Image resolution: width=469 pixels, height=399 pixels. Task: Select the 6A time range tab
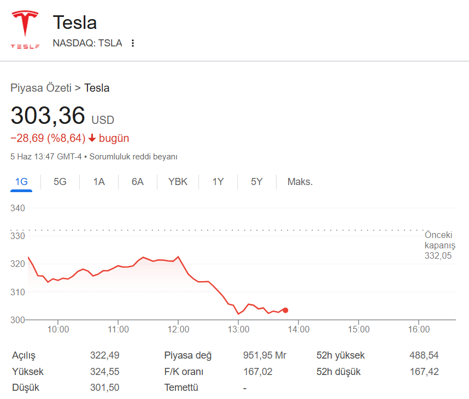pyautogui.click(x=137, y=182)
